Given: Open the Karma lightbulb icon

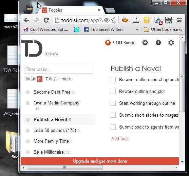Looking at the screenshot, I should [108, 43].
